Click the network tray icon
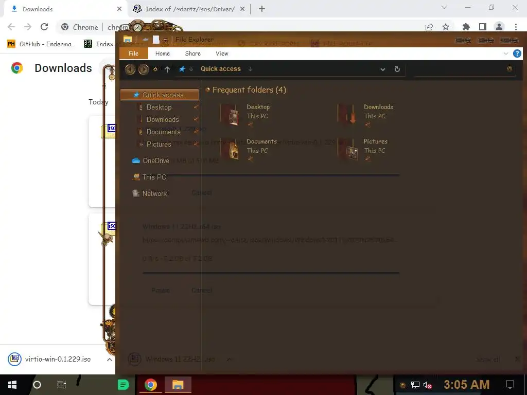 (415, 385)
